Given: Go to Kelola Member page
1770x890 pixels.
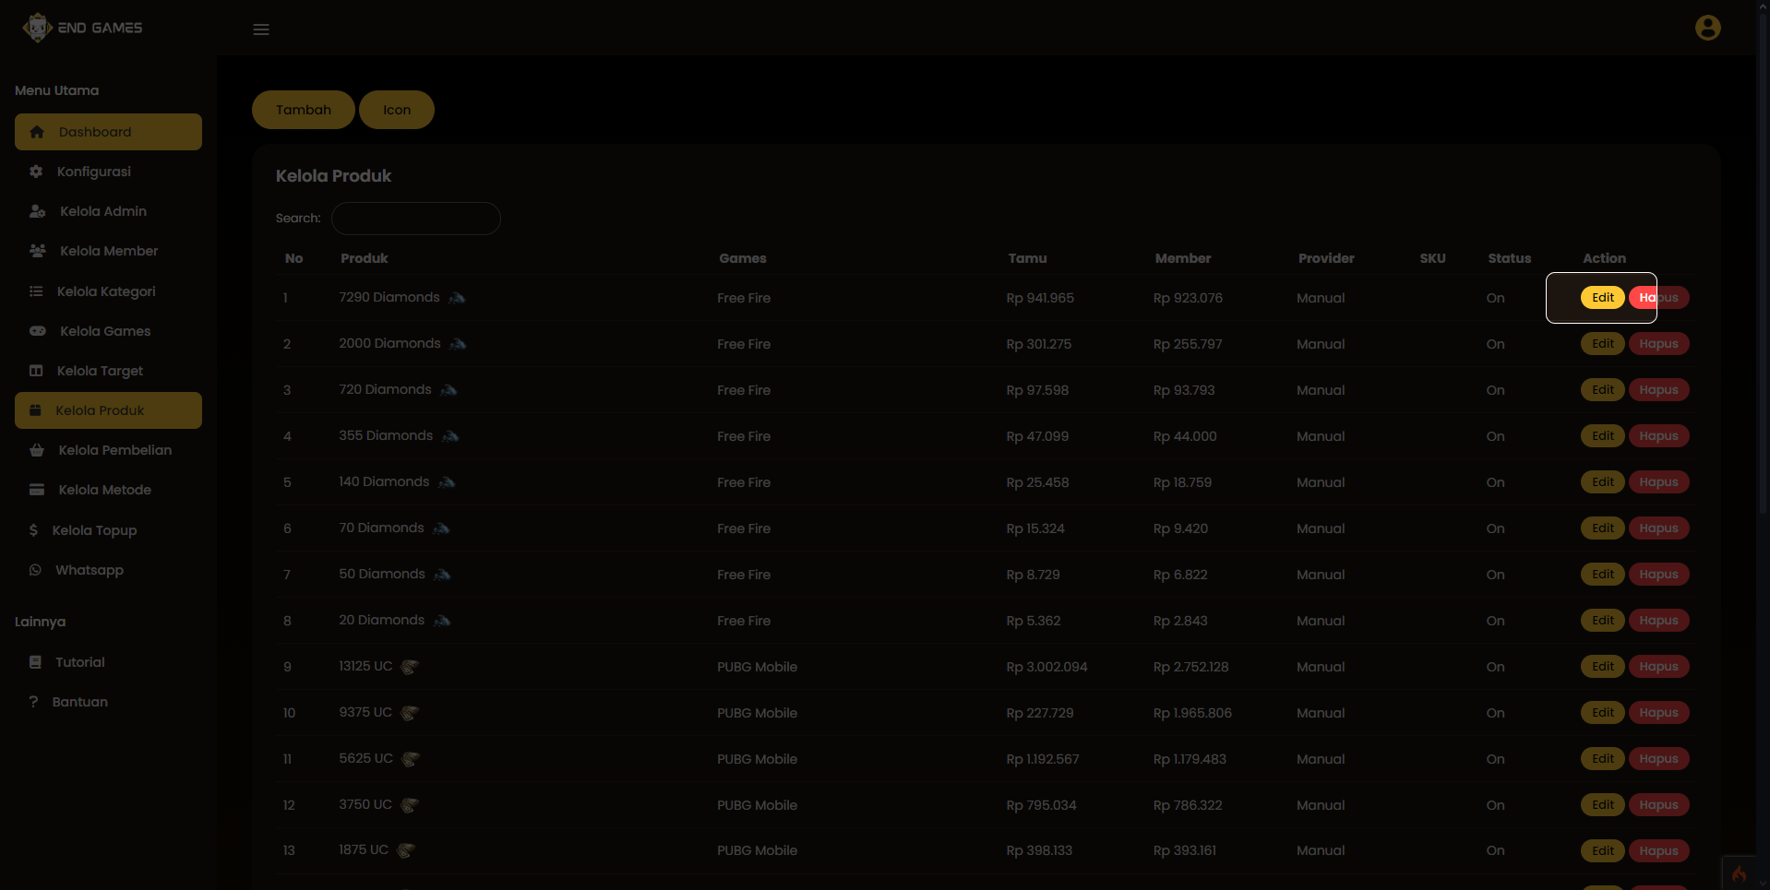Looking at the screenshot, I should coord(108,251).
